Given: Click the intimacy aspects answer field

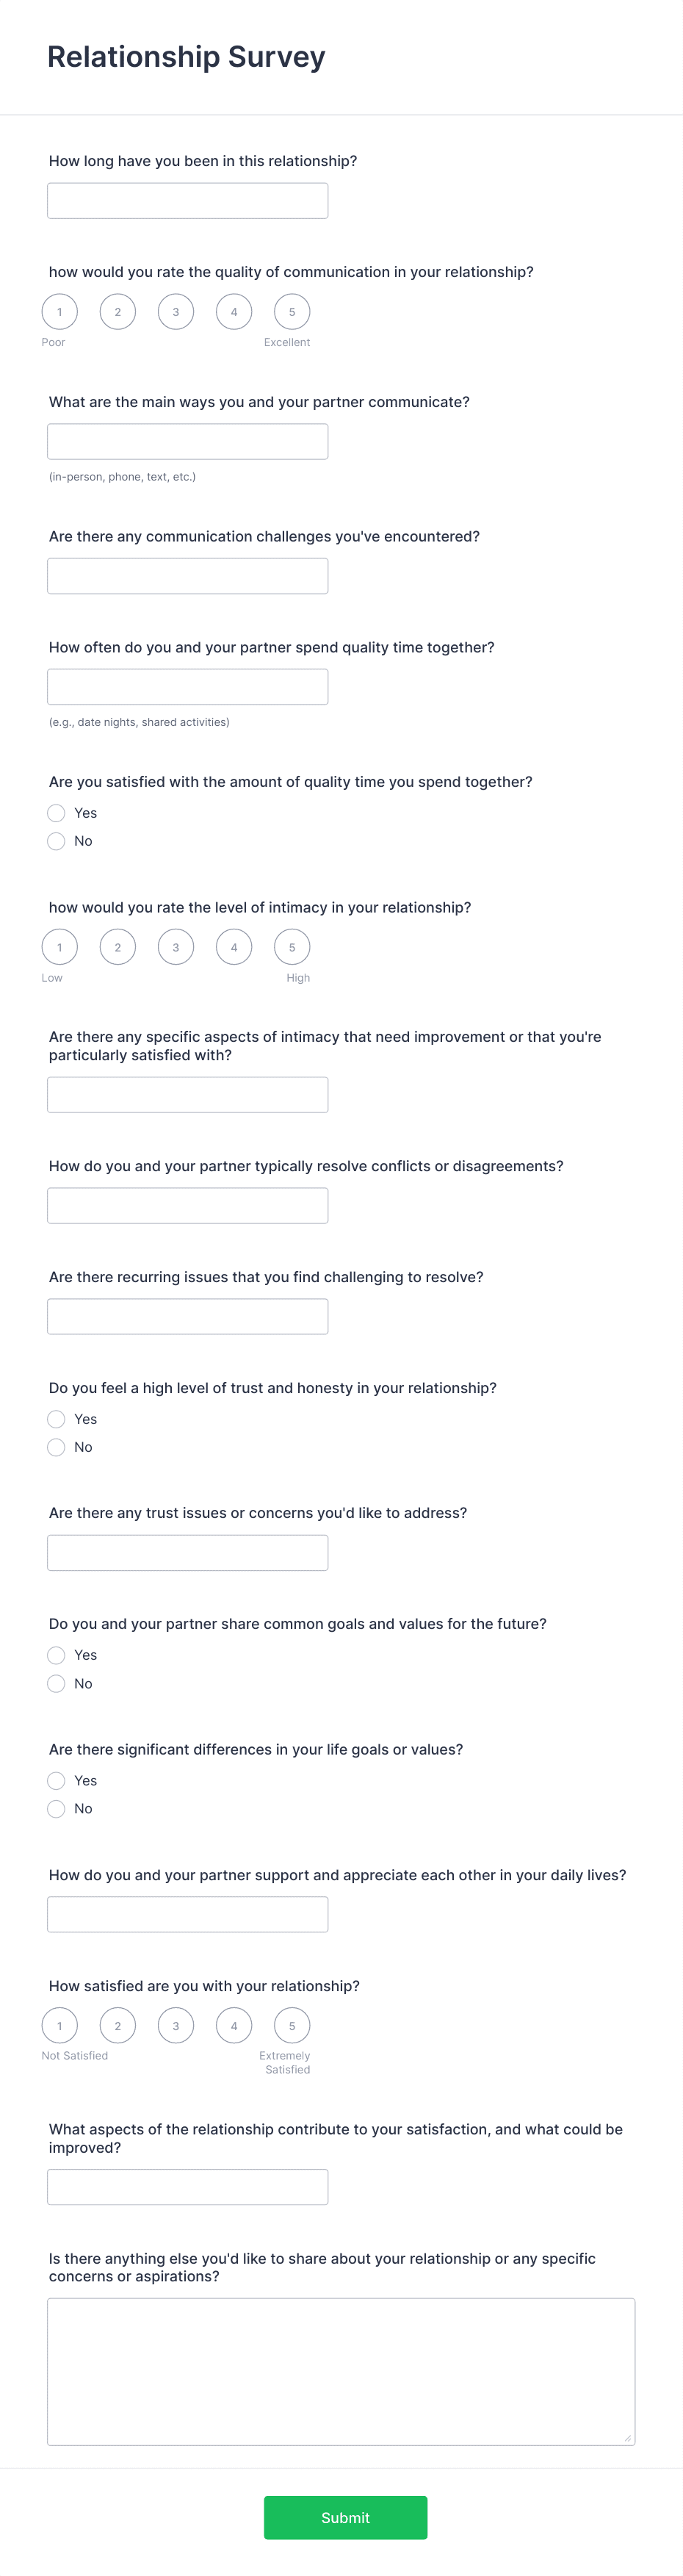Looking at the screenshot, I should [187, 1094].
